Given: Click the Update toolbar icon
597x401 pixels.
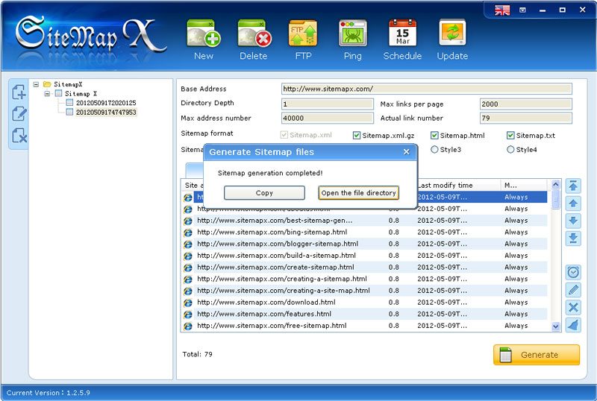Looking at the screenshot, I should pyautogui.click(x=452, y=35).
